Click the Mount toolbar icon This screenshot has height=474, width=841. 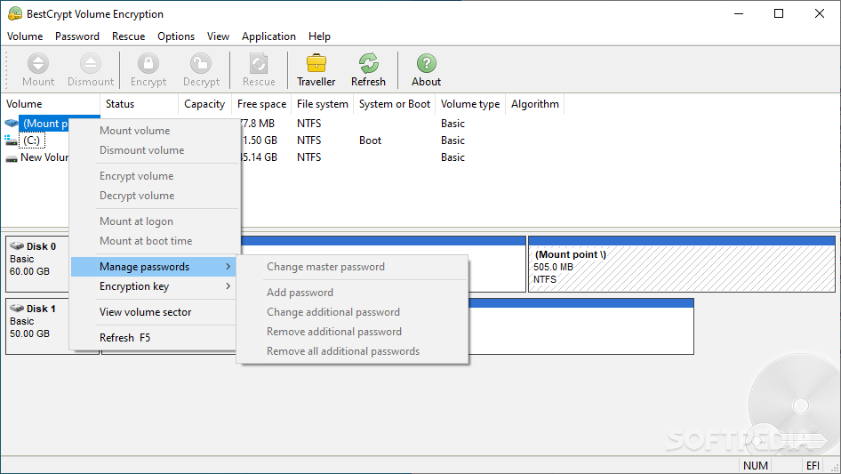pos(38,64)
